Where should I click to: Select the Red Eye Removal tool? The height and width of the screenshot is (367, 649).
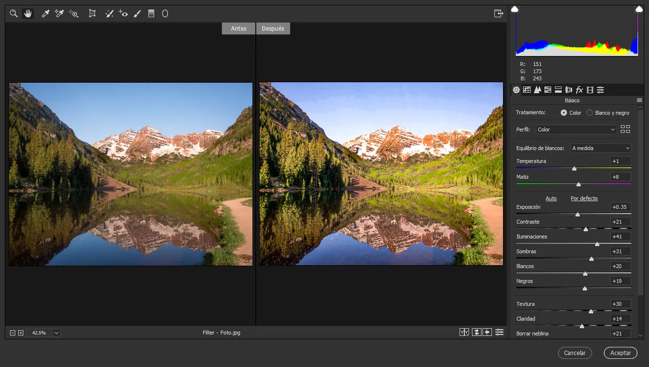point(123,14)
